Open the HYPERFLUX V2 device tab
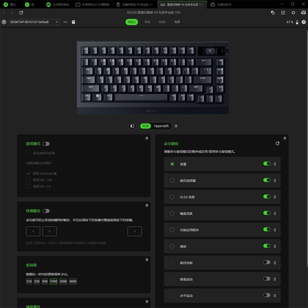 pos(92,4)
